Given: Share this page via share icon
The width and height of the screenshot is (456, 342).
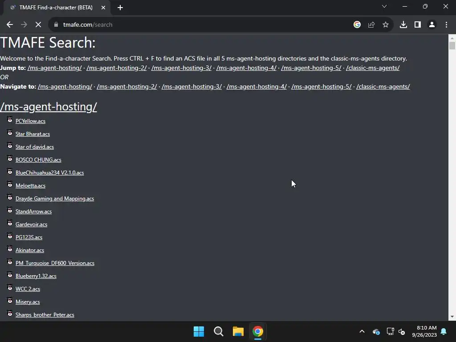Looking at the screenshot, I should coord(371,25).
